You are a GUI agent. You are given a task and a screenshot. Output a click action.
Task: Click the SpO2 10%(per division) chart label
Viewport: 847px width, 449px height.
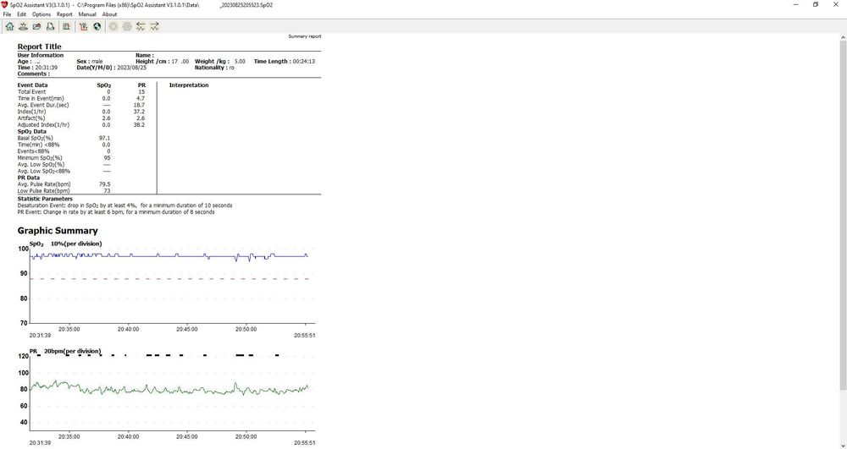point(65,244)
